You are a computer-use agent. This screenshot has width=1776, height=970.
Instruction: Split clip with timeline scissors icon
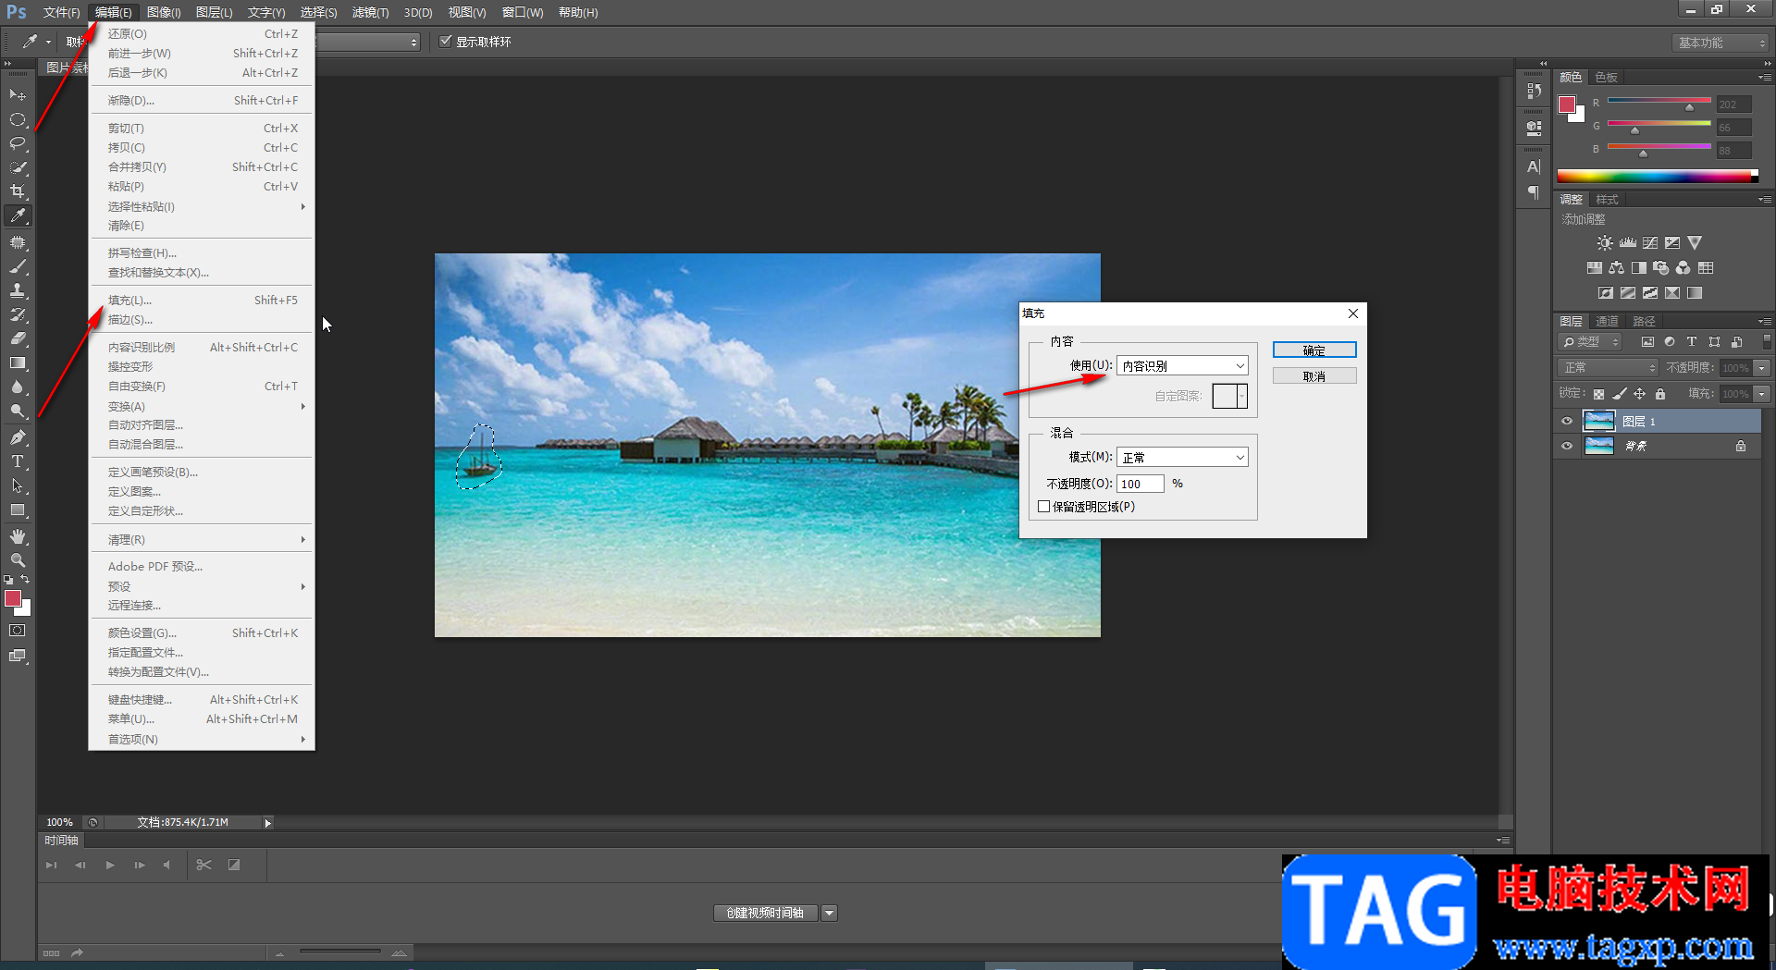point(204,866)
